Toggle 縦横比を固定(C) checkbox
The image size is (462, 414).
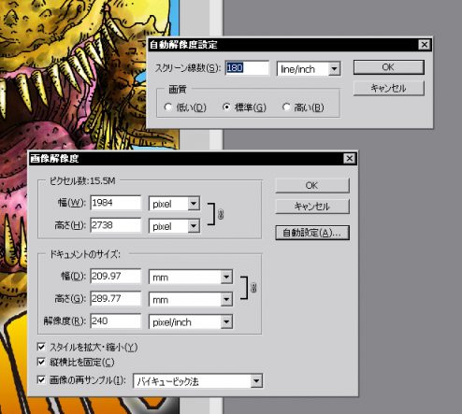tap(41, 362)
